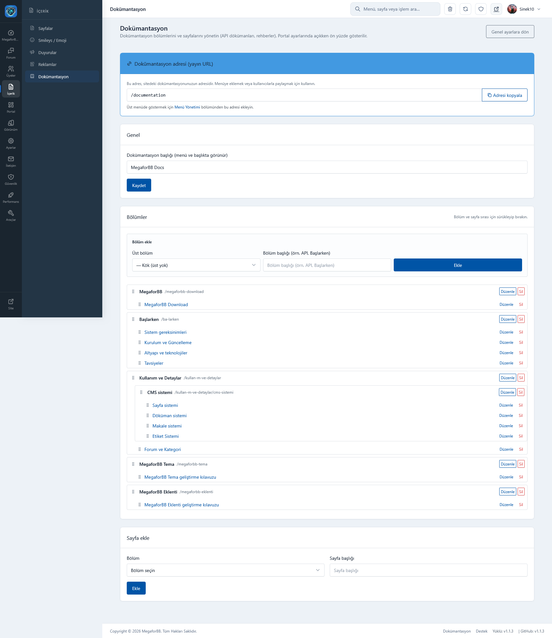552x638 pixels.
Task: Expand the Sinek10 user menu
Action: [524, 9]
